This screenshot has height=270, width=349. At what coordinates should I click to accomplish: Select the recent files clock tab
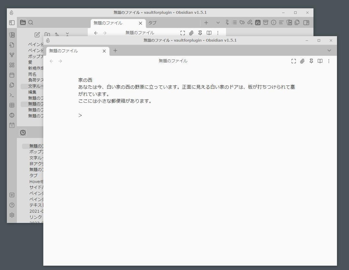(23, 133)
